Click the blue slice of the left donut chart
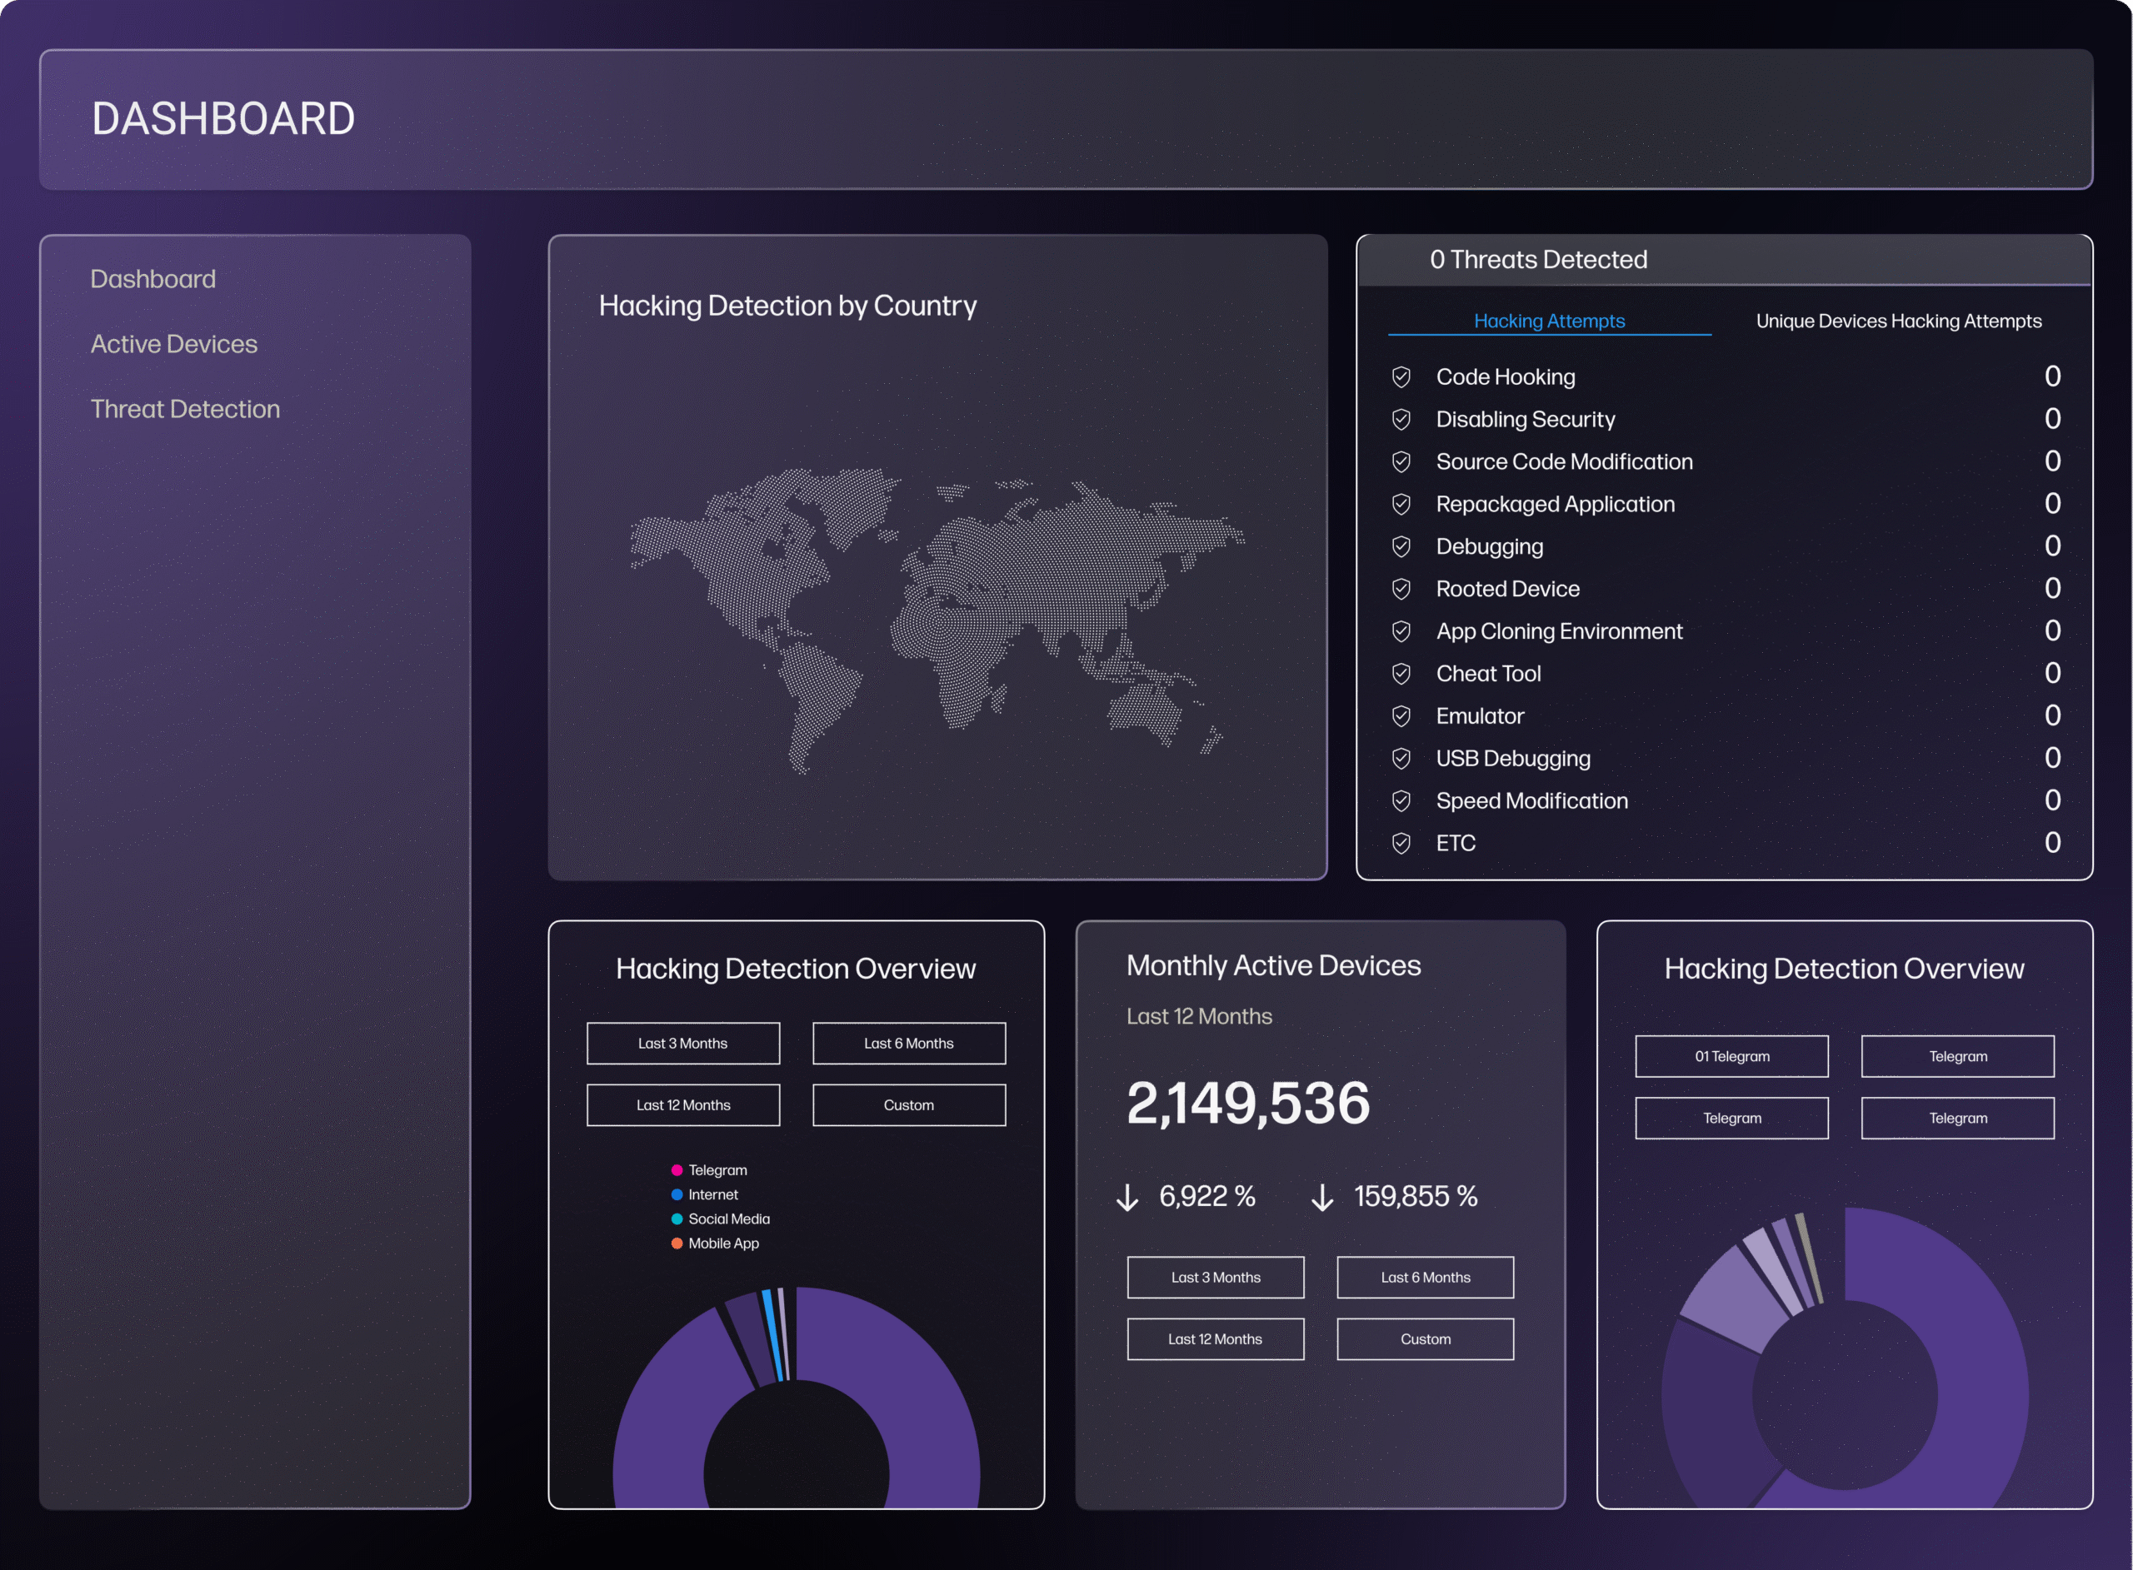This screenshot has width=2133, height=1570. click(772, 1334)
